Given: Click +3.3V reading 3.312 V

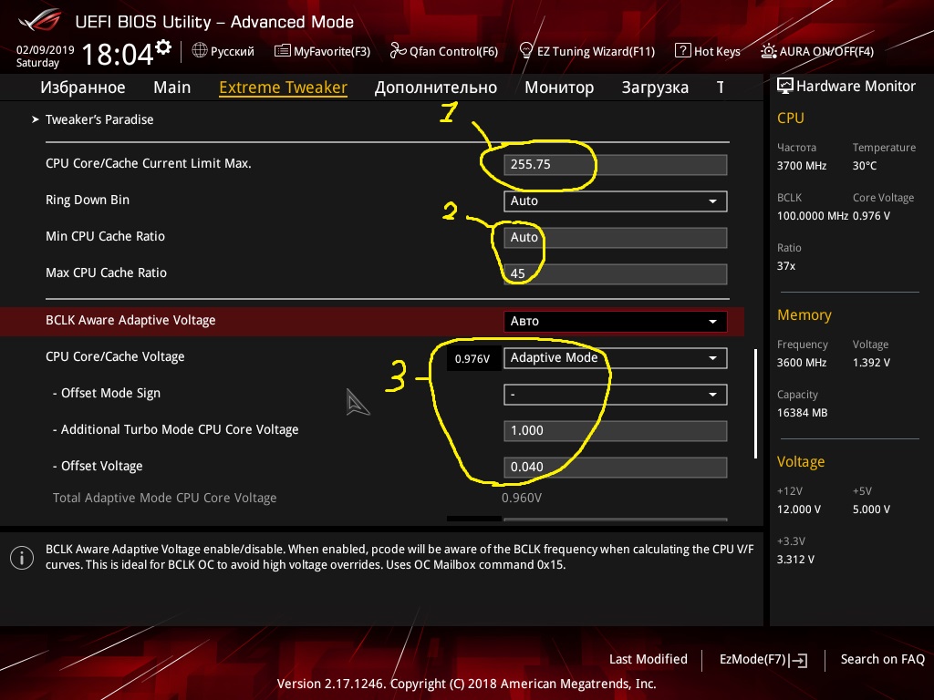Looking at the screenshot, I should click(795, 560).
